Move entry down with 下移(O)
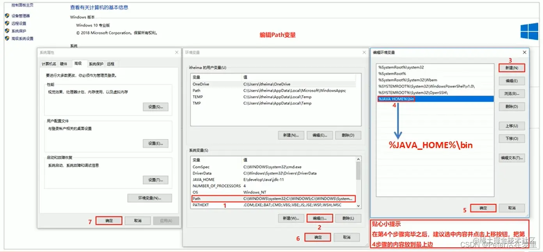543x252 pixels. point(512,139)
